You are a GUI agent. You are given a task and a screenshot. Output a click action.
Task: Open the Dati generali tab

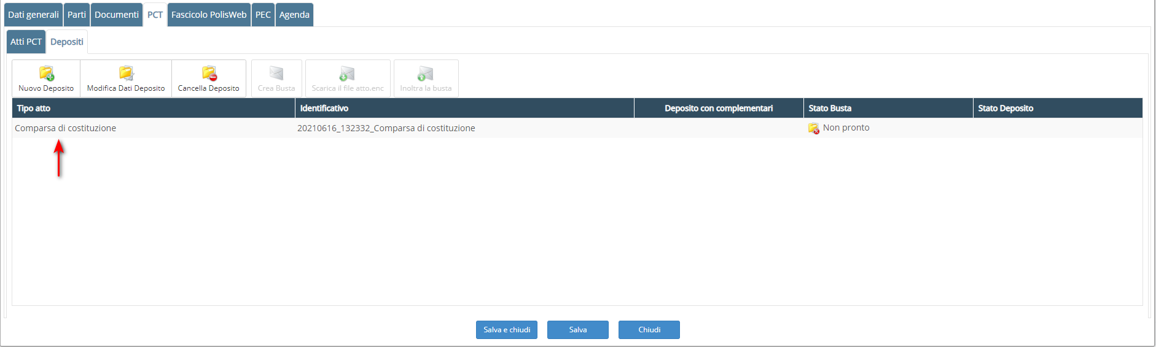[x=33, y=15]
